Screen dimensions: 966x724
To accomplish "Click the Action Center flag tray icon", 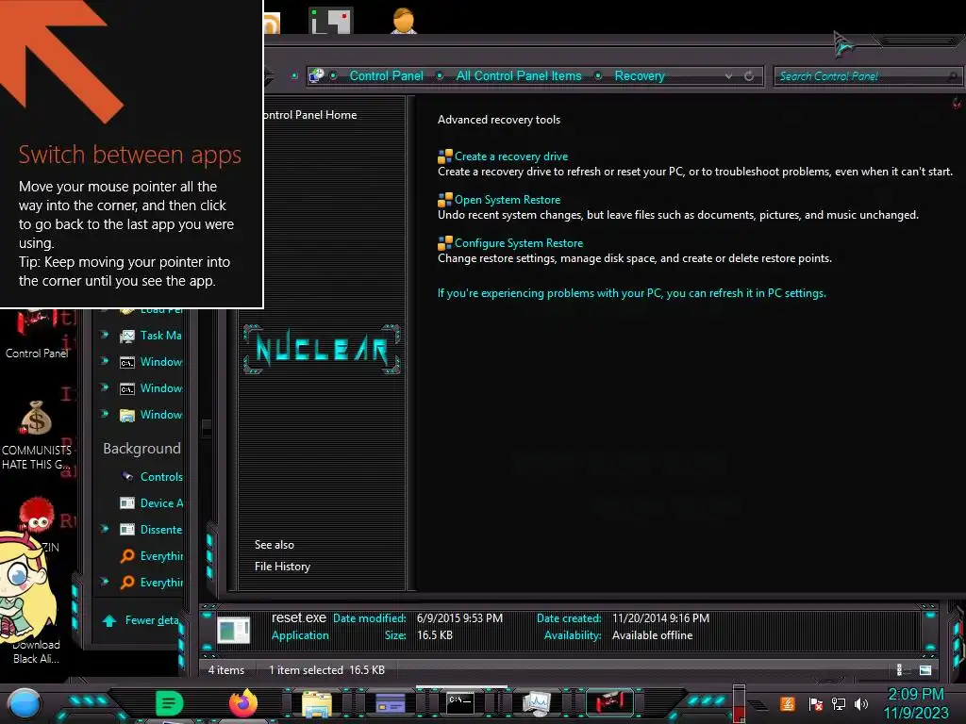I will [x=816, y=704].
